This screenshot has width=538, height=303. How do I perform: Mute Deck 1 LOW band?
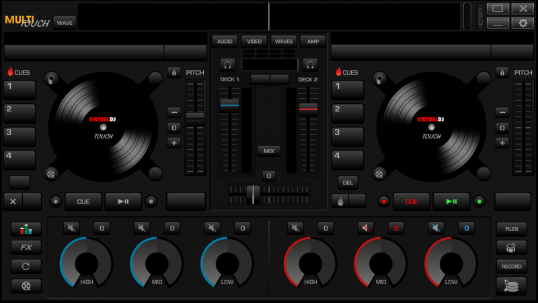[212, 228]
